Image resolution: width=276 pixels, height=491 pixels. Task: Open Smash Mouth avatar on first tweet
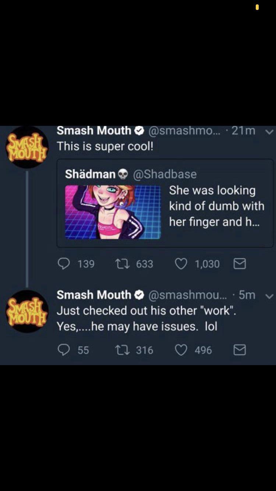tap(27, 147)
